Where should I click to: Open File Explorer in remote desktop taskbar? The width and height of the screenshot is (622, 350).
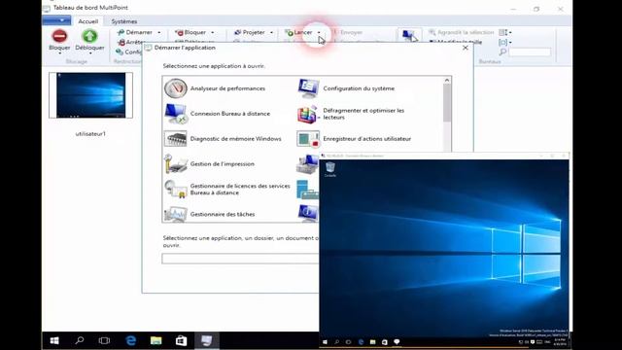(x=372, y=341)
